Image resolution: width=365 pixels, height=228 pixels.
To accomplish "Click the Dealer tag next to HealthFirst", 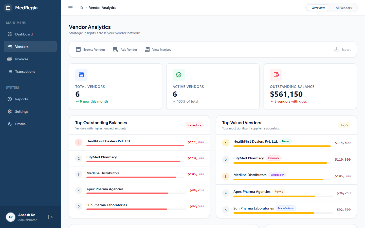I will (x=286, y=141).
